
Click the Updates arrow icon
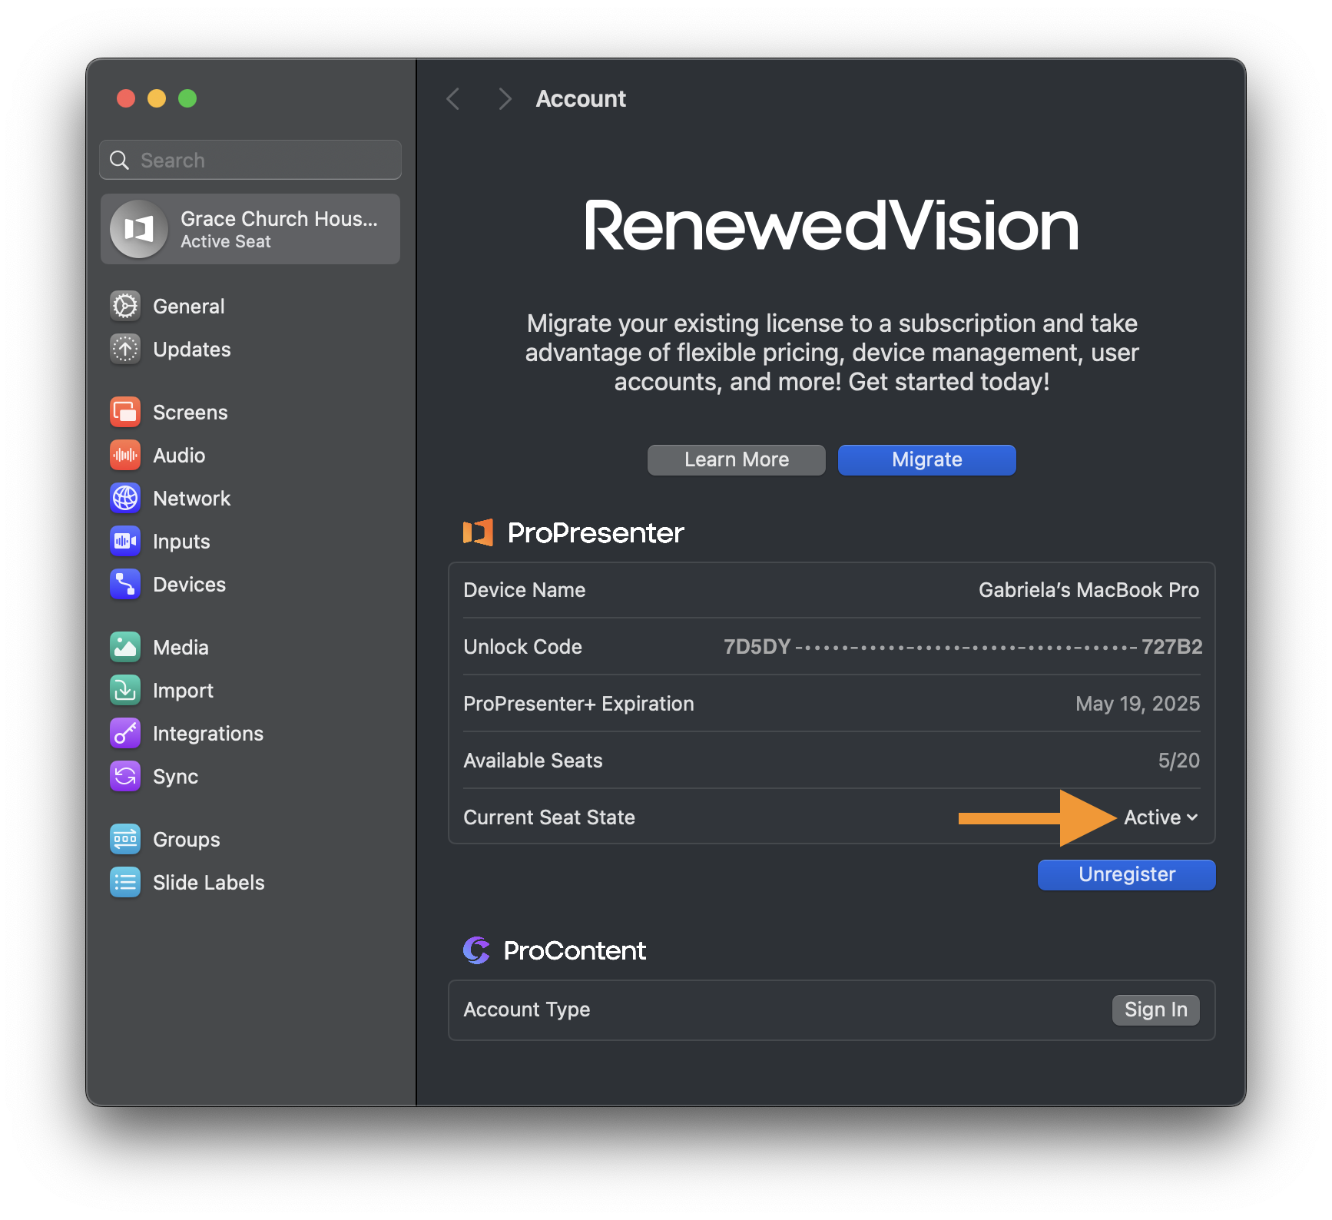coord(125,349)
